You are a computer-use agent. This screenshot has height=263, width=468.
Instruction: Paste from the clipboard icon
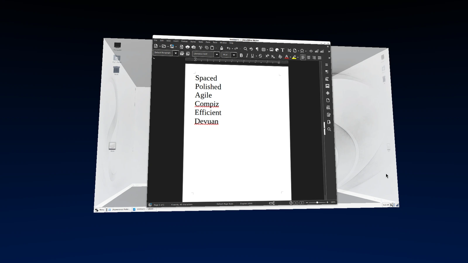click(x=212, y=48)
